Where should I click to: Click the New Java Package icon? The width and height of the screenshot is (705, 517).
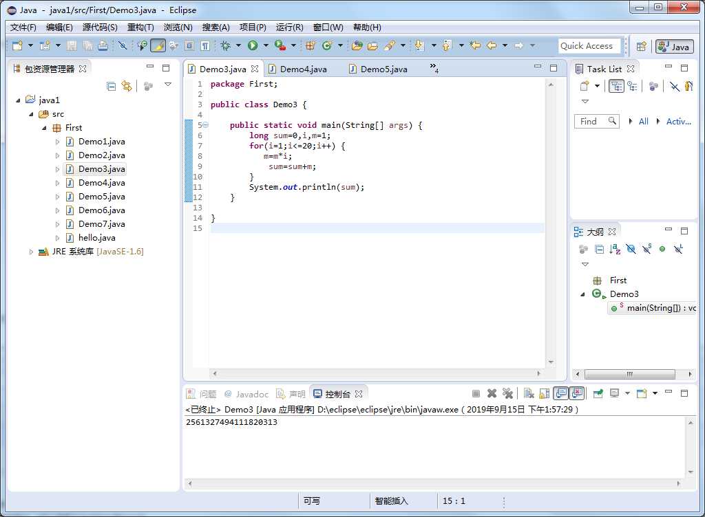click(x=311, y=45)
